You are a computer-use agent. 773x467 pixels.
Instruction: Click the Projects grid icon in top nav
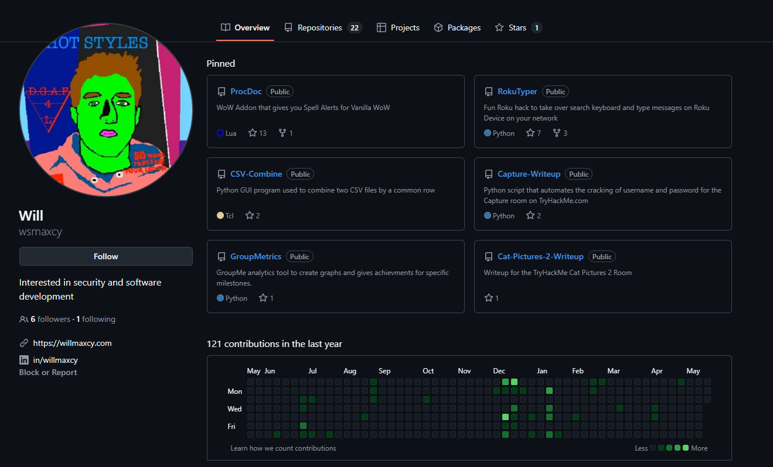click(381, 27)
